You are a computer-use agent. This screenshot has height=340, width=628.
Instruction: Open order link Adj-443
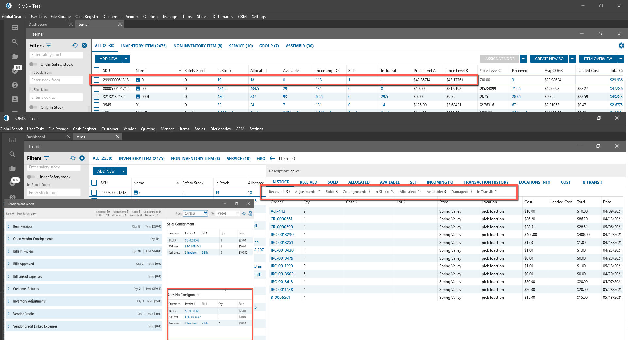278,211
